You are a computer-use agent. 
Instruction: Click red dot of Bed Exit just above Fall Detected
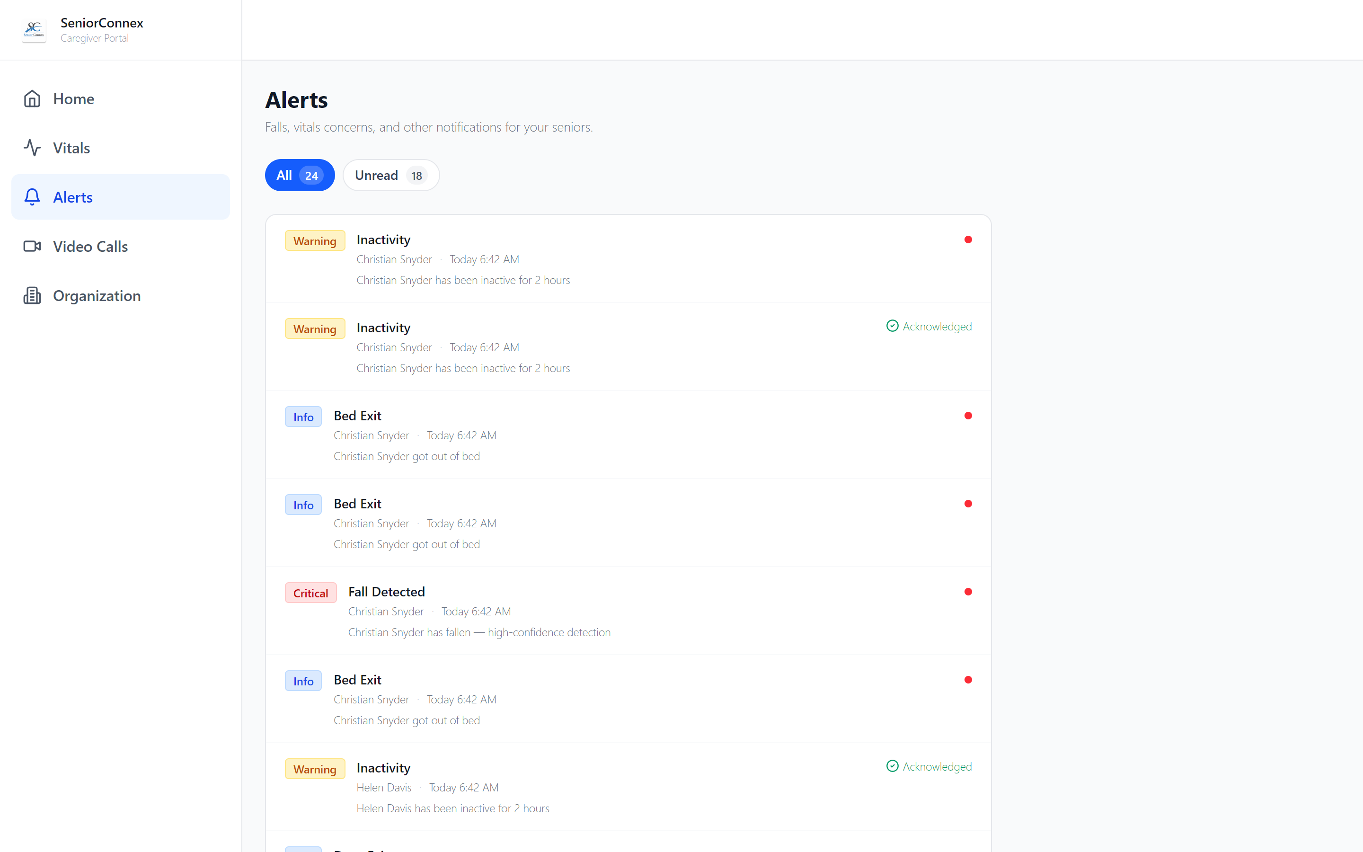pos(968,504)
